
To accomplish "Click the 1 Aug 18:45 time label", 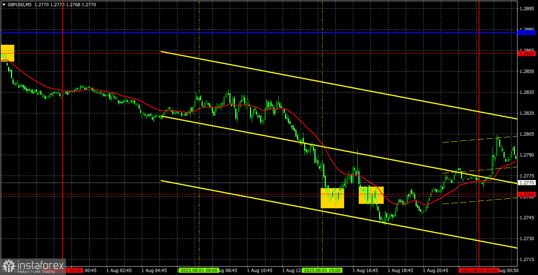I will point(400,270).
